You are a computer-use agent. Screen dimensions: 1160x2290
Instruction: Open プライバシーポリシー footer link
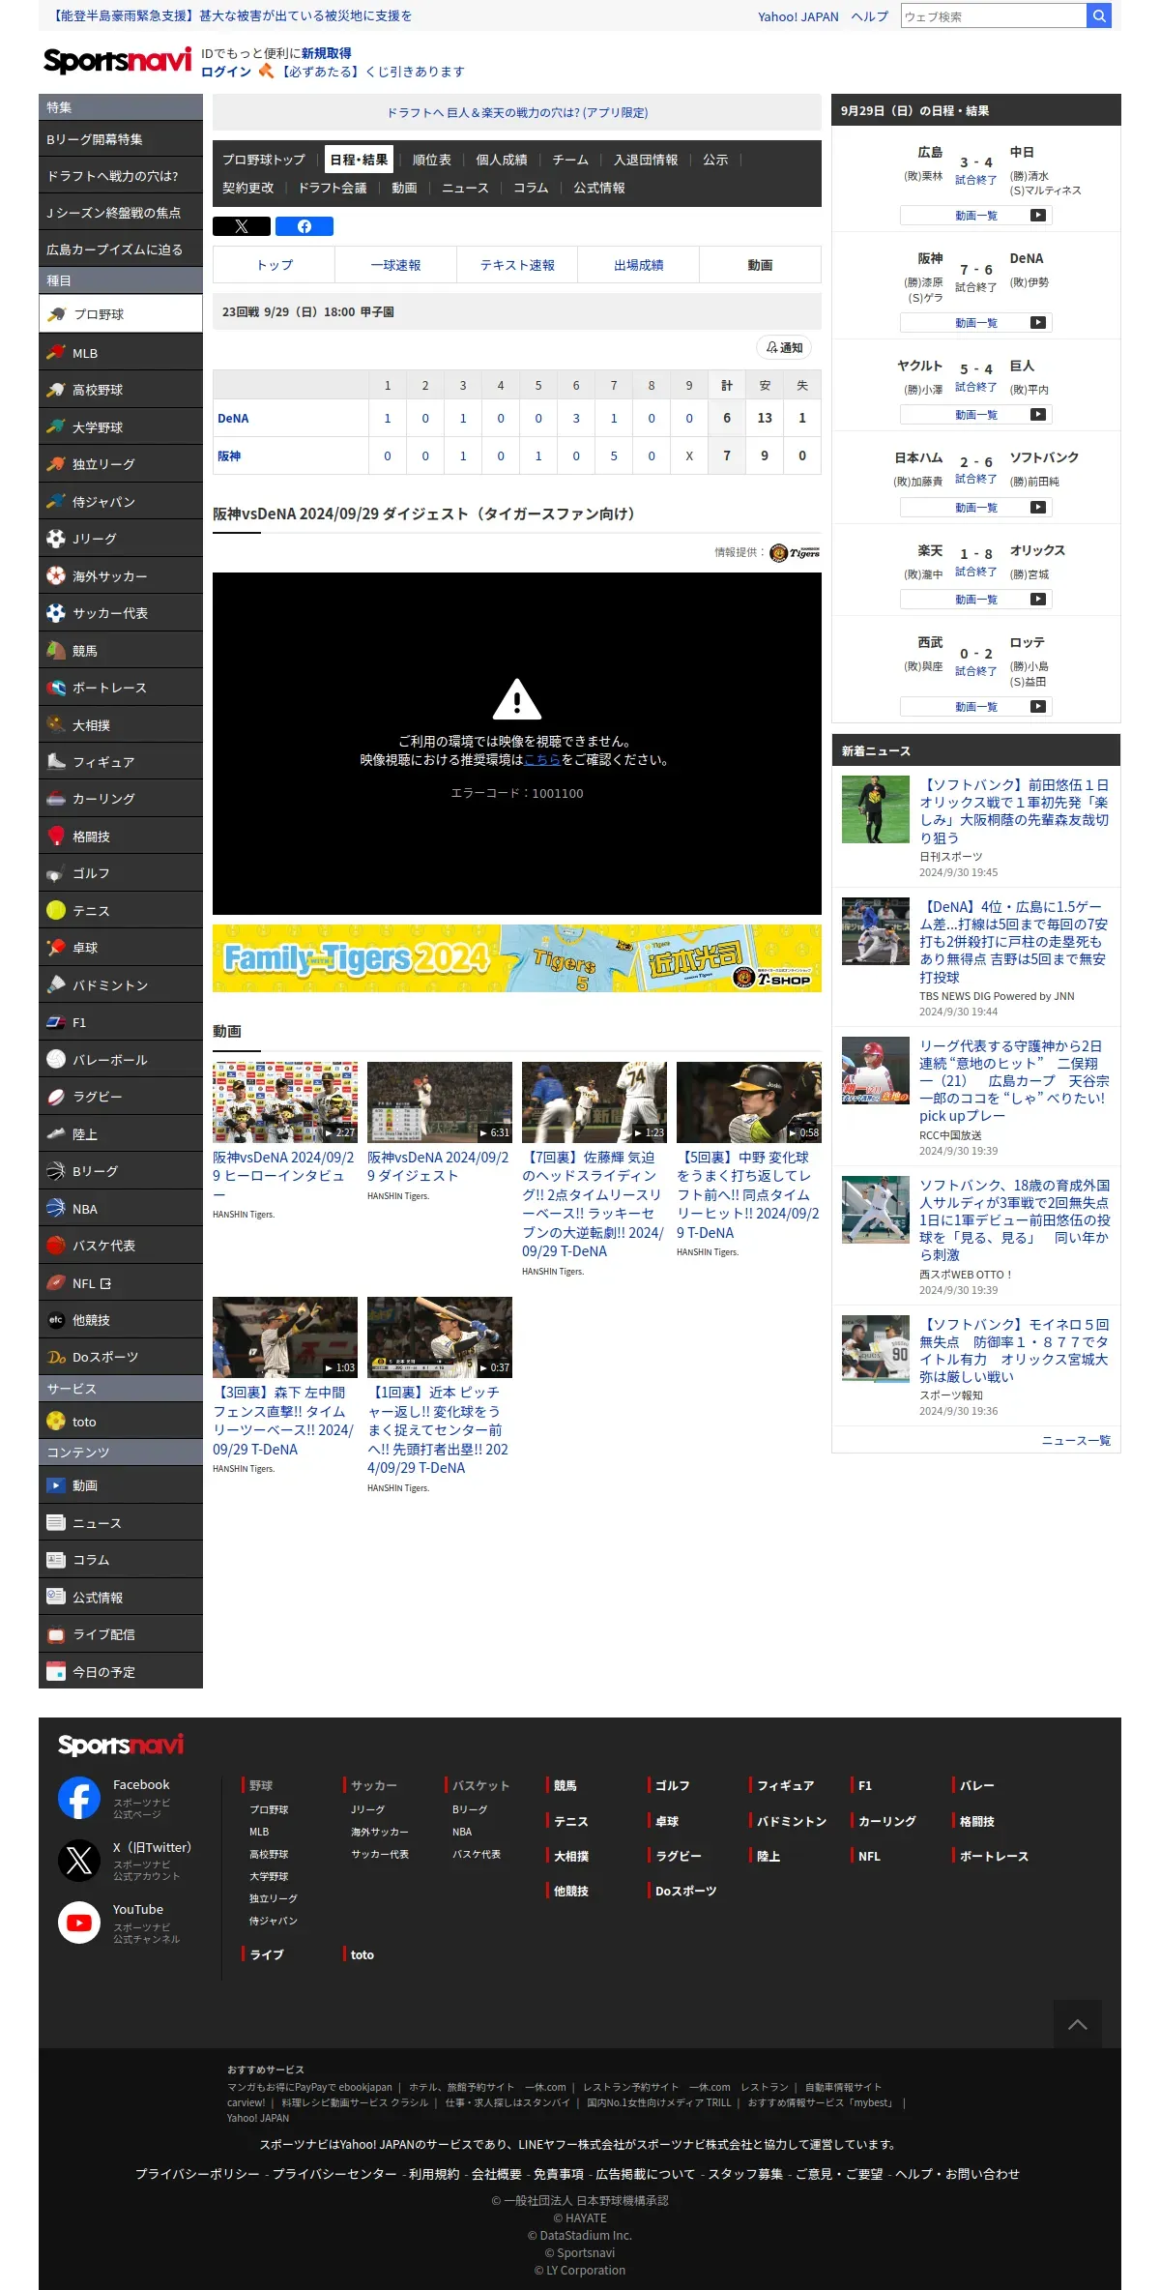point(197,2174)
